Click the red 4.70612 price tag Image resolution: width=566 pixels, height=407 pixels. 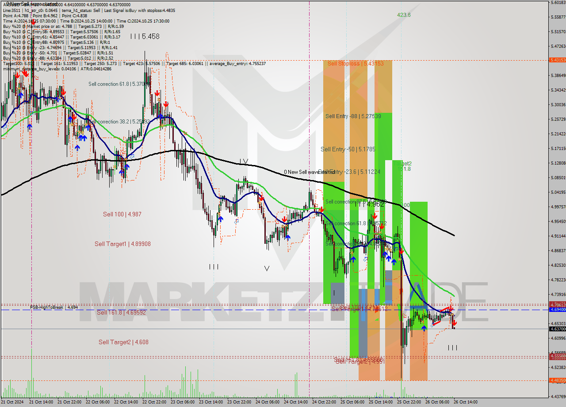(557, 305)
